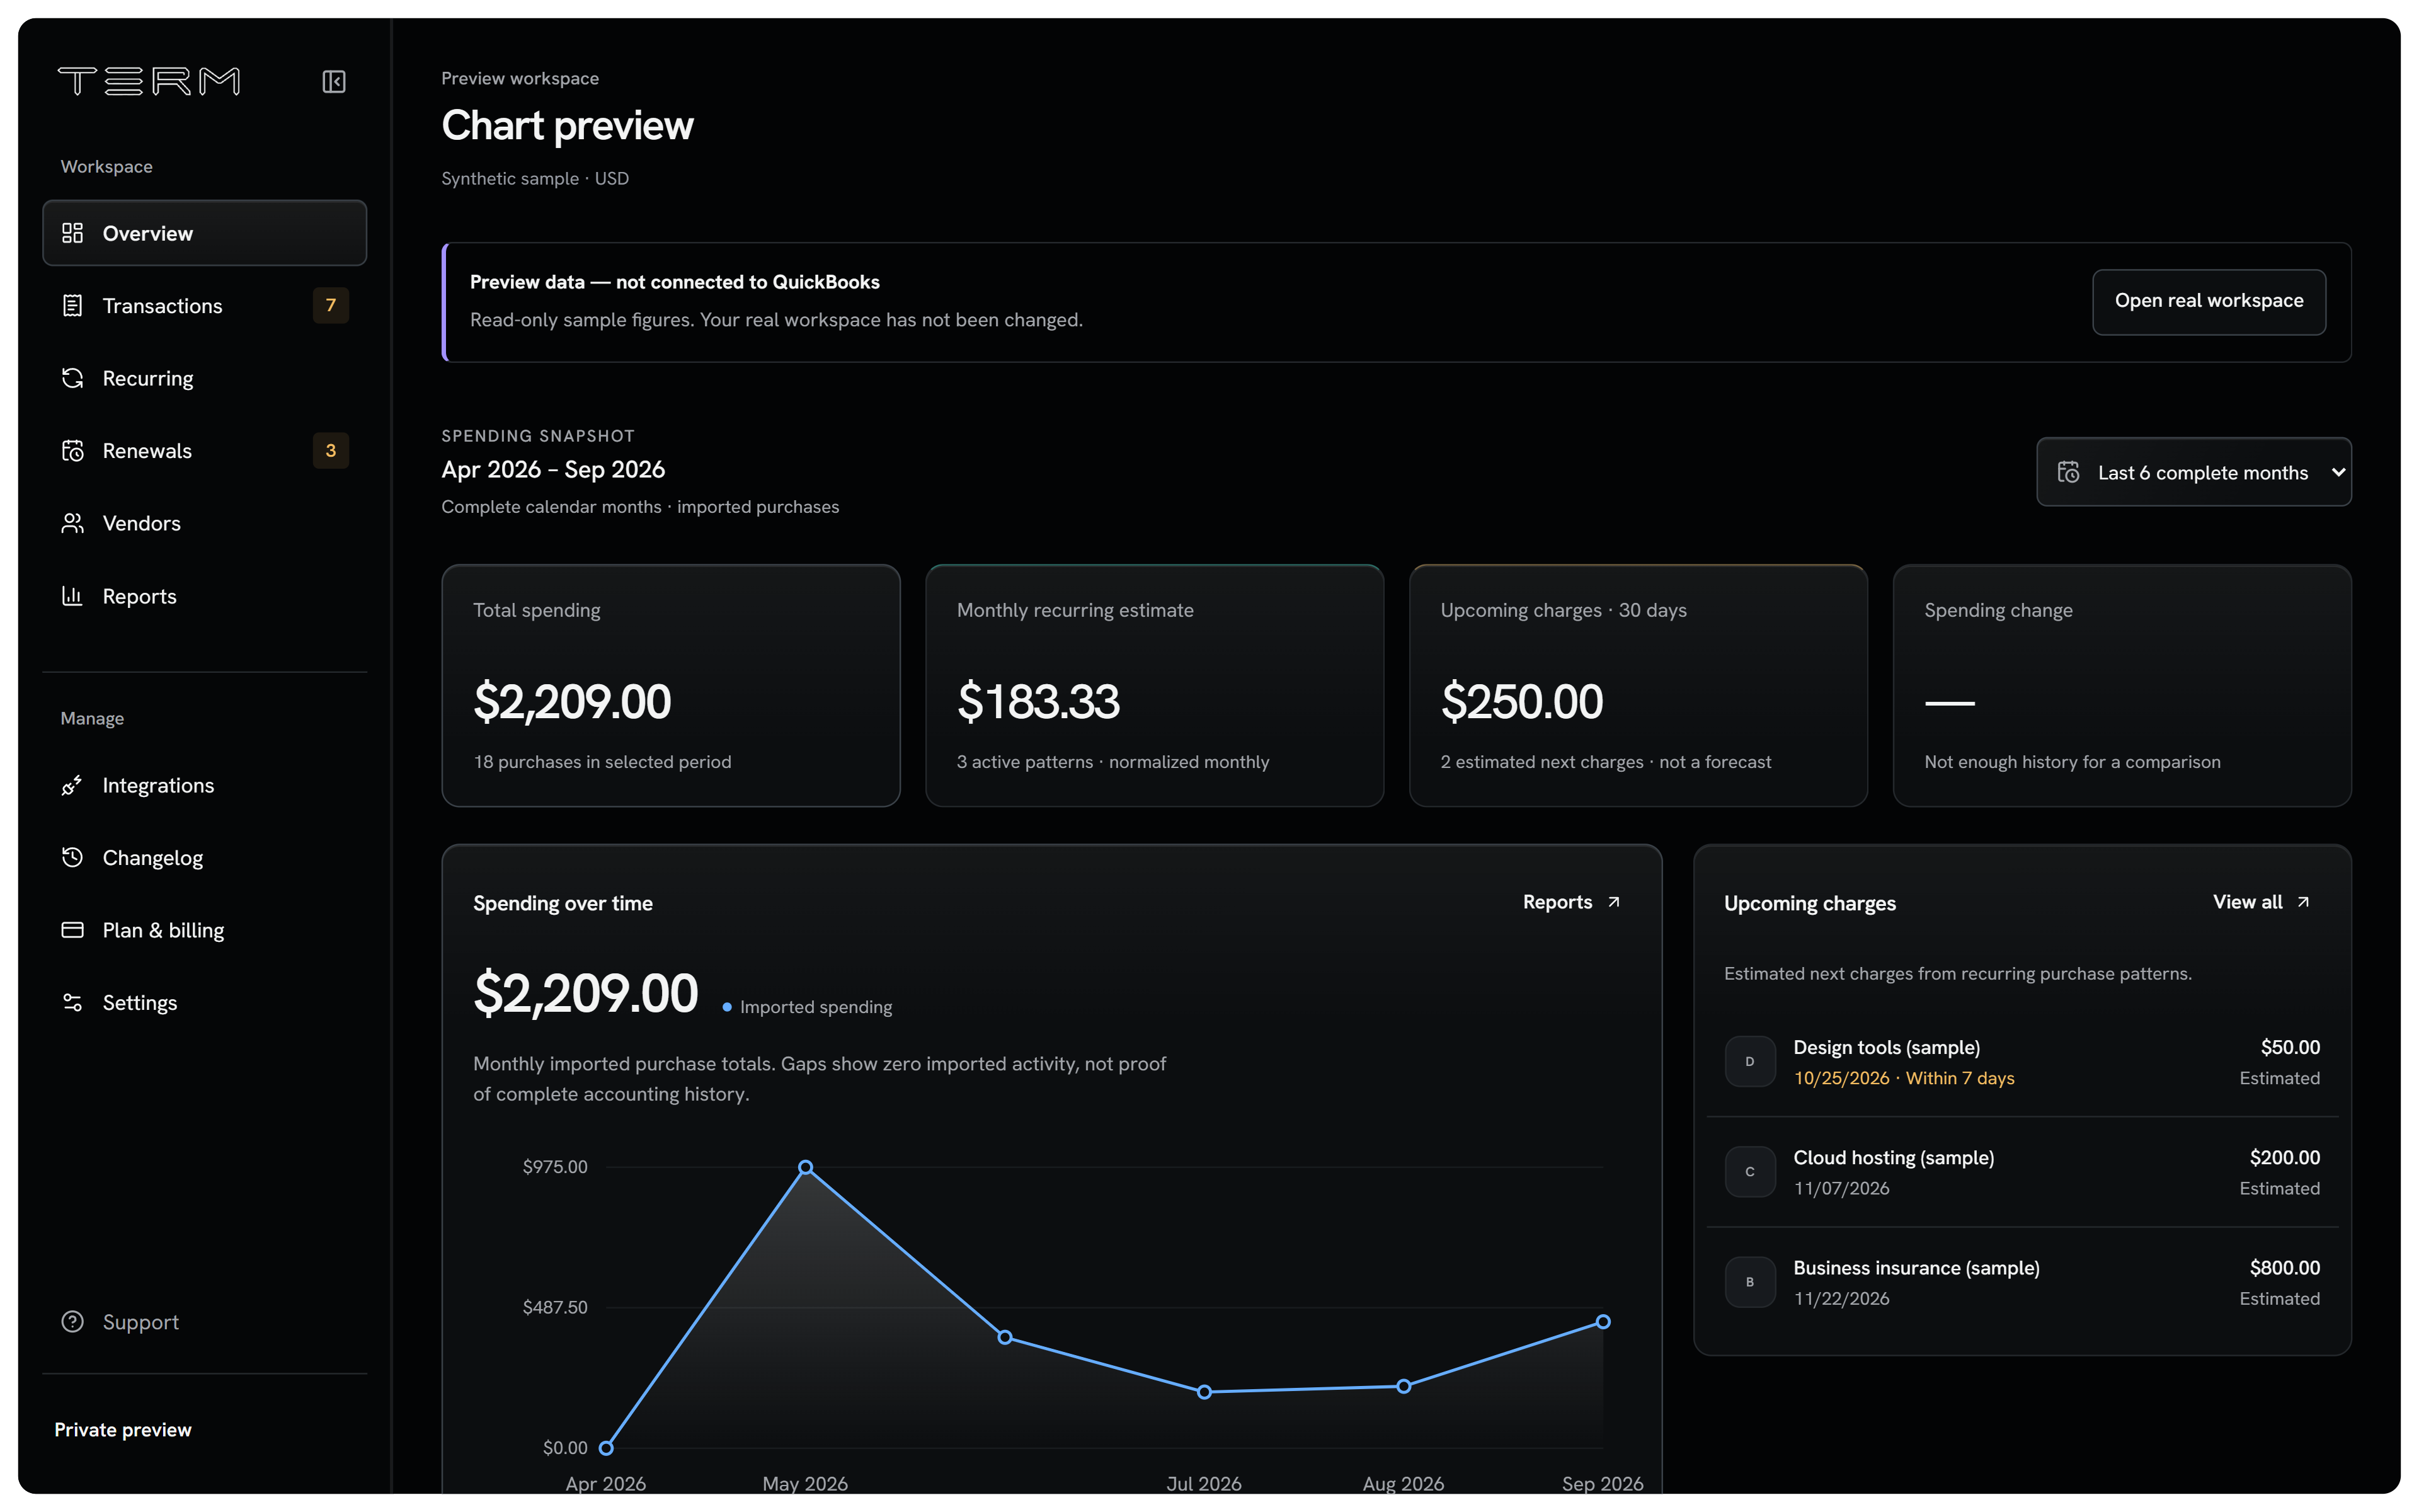Image resolution: width=2419 pixels, height=1512 pixels.
Task: Click the Cloud hosting (sample) row
Action: 2022,1172
